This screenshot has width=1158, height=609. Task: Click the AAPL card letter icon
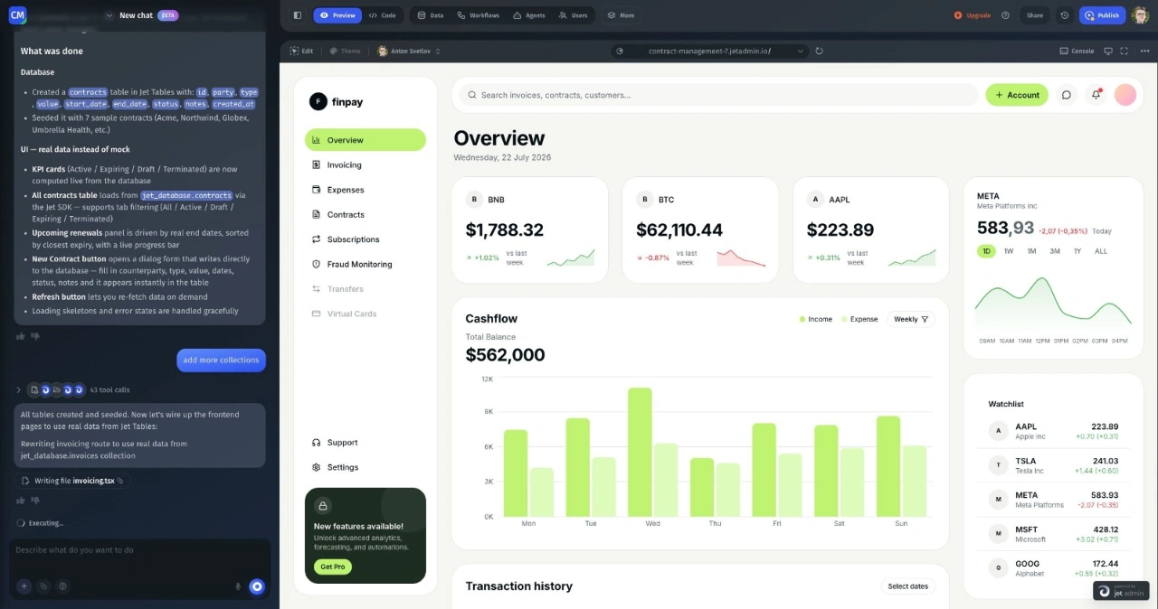click(x=815, y=200)
